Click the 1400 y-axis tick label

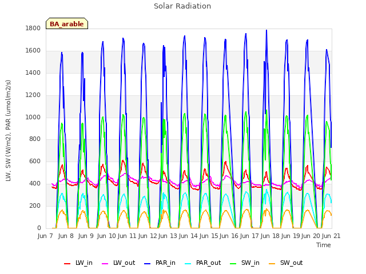(x=33, y=72)
